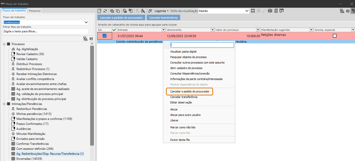This screenshot has height=161, width=355.
Task: Uncheck the Sel. checkbox on the selected row
Action: tap(104, 36)
